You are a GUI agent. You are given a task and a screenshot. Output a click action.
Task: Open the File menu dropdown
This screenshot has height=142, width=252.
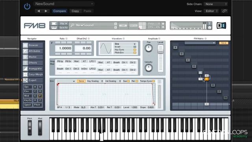click(x=64, y=24)
